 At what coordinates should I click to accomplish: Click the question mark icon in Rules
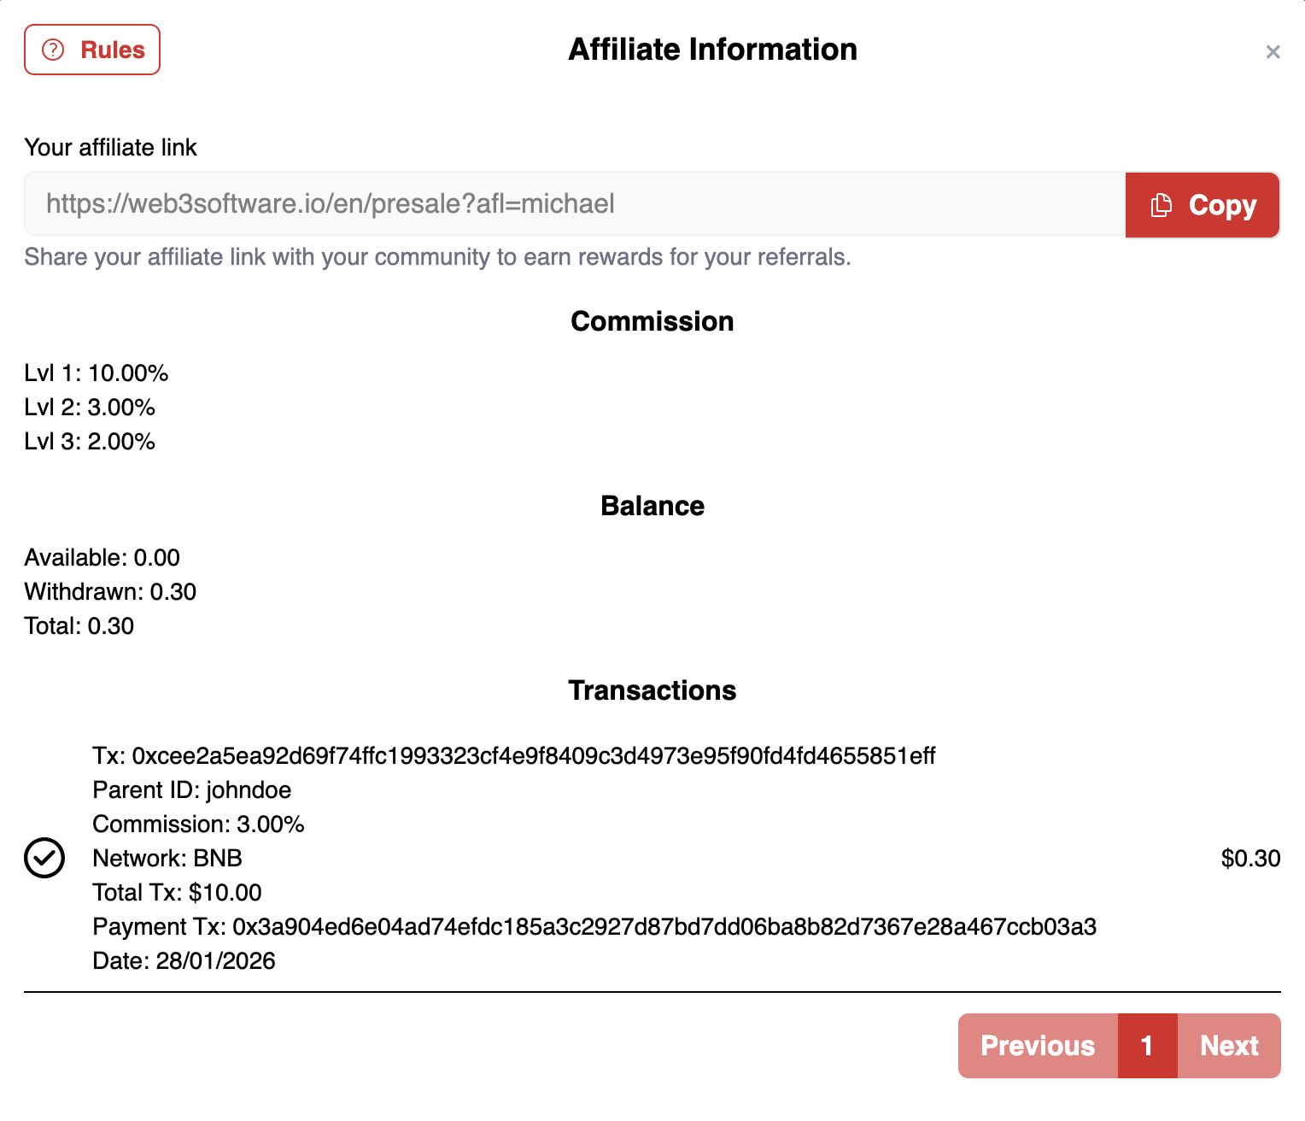tap(53, 50)
